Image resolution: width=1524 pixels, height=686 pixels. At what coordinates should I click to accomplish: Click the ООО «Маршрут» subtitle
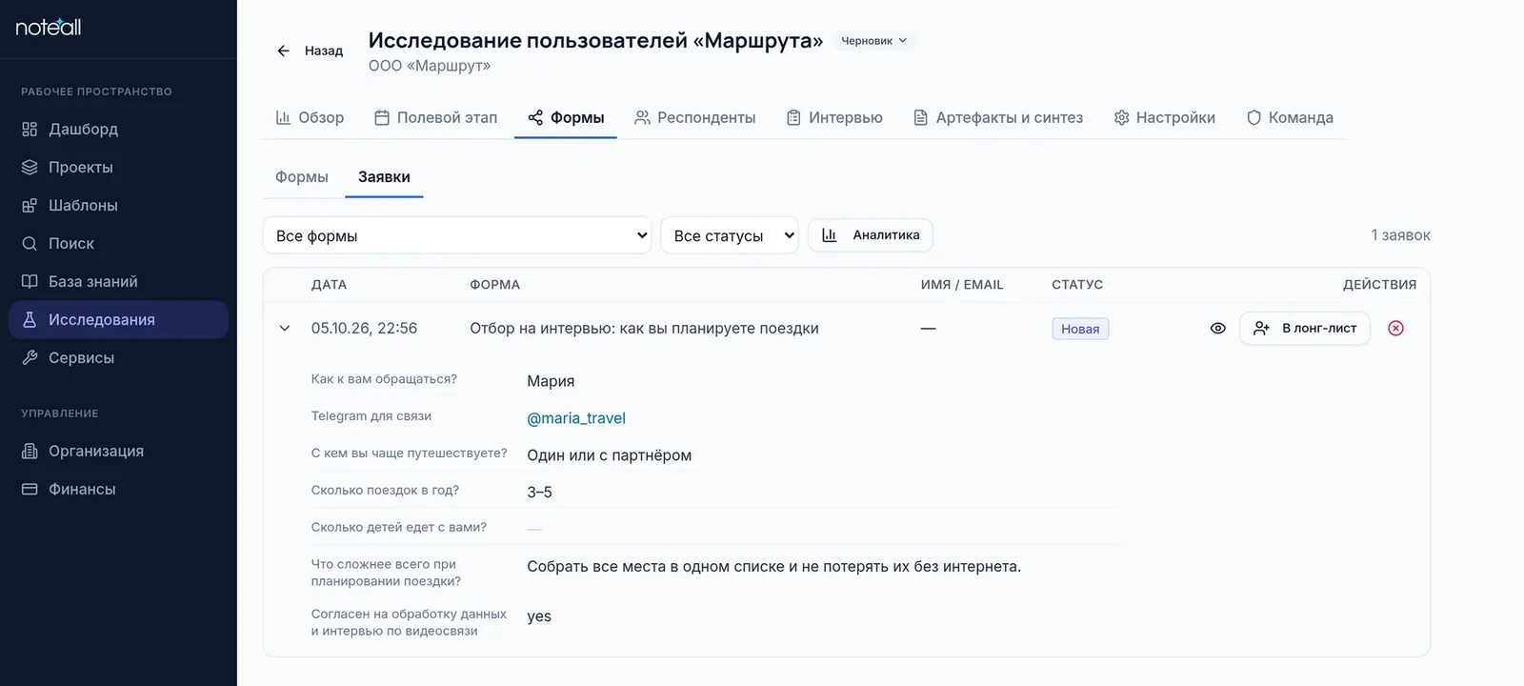(x=430, y=66)
